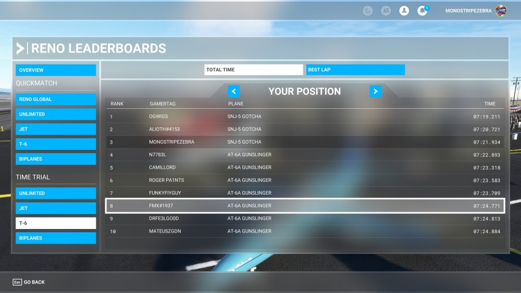
Task: Select the MATEUSZGDN gamertag
Action: tap(165, 231)
